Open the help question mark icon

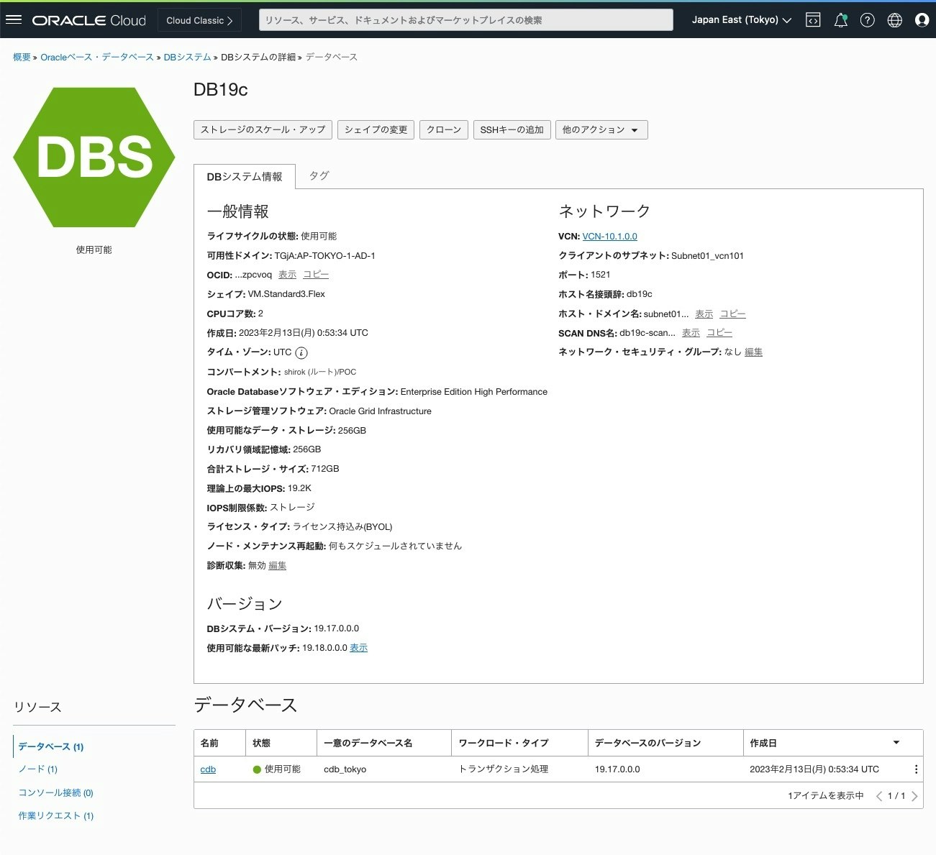[867, 19]
